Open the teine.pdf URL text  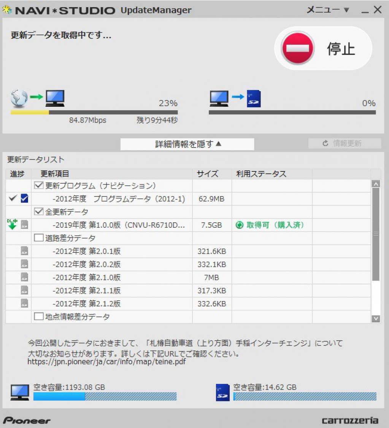click(x=106, y=361)
